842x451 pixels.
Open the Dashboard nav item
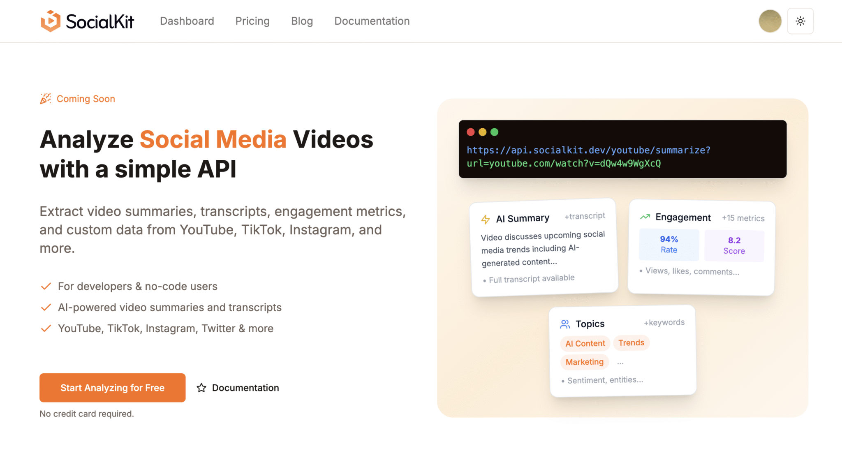187,21
